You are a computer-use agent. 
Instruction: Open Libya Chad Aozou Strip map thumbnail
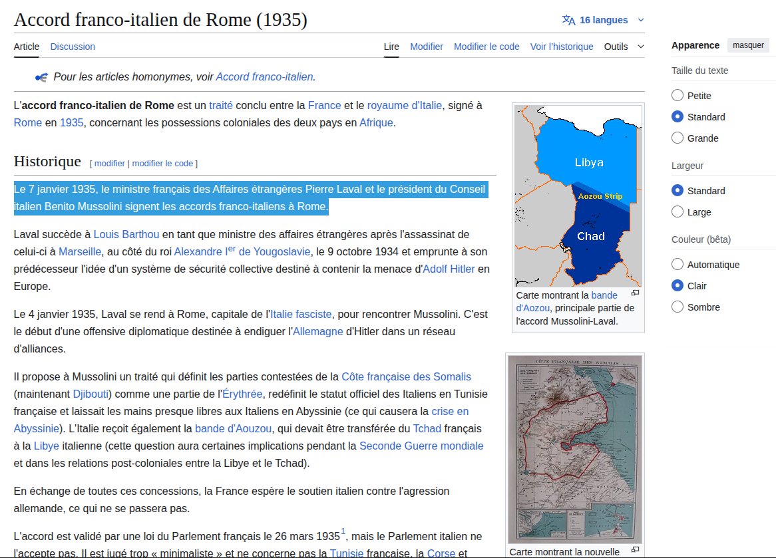578,196
